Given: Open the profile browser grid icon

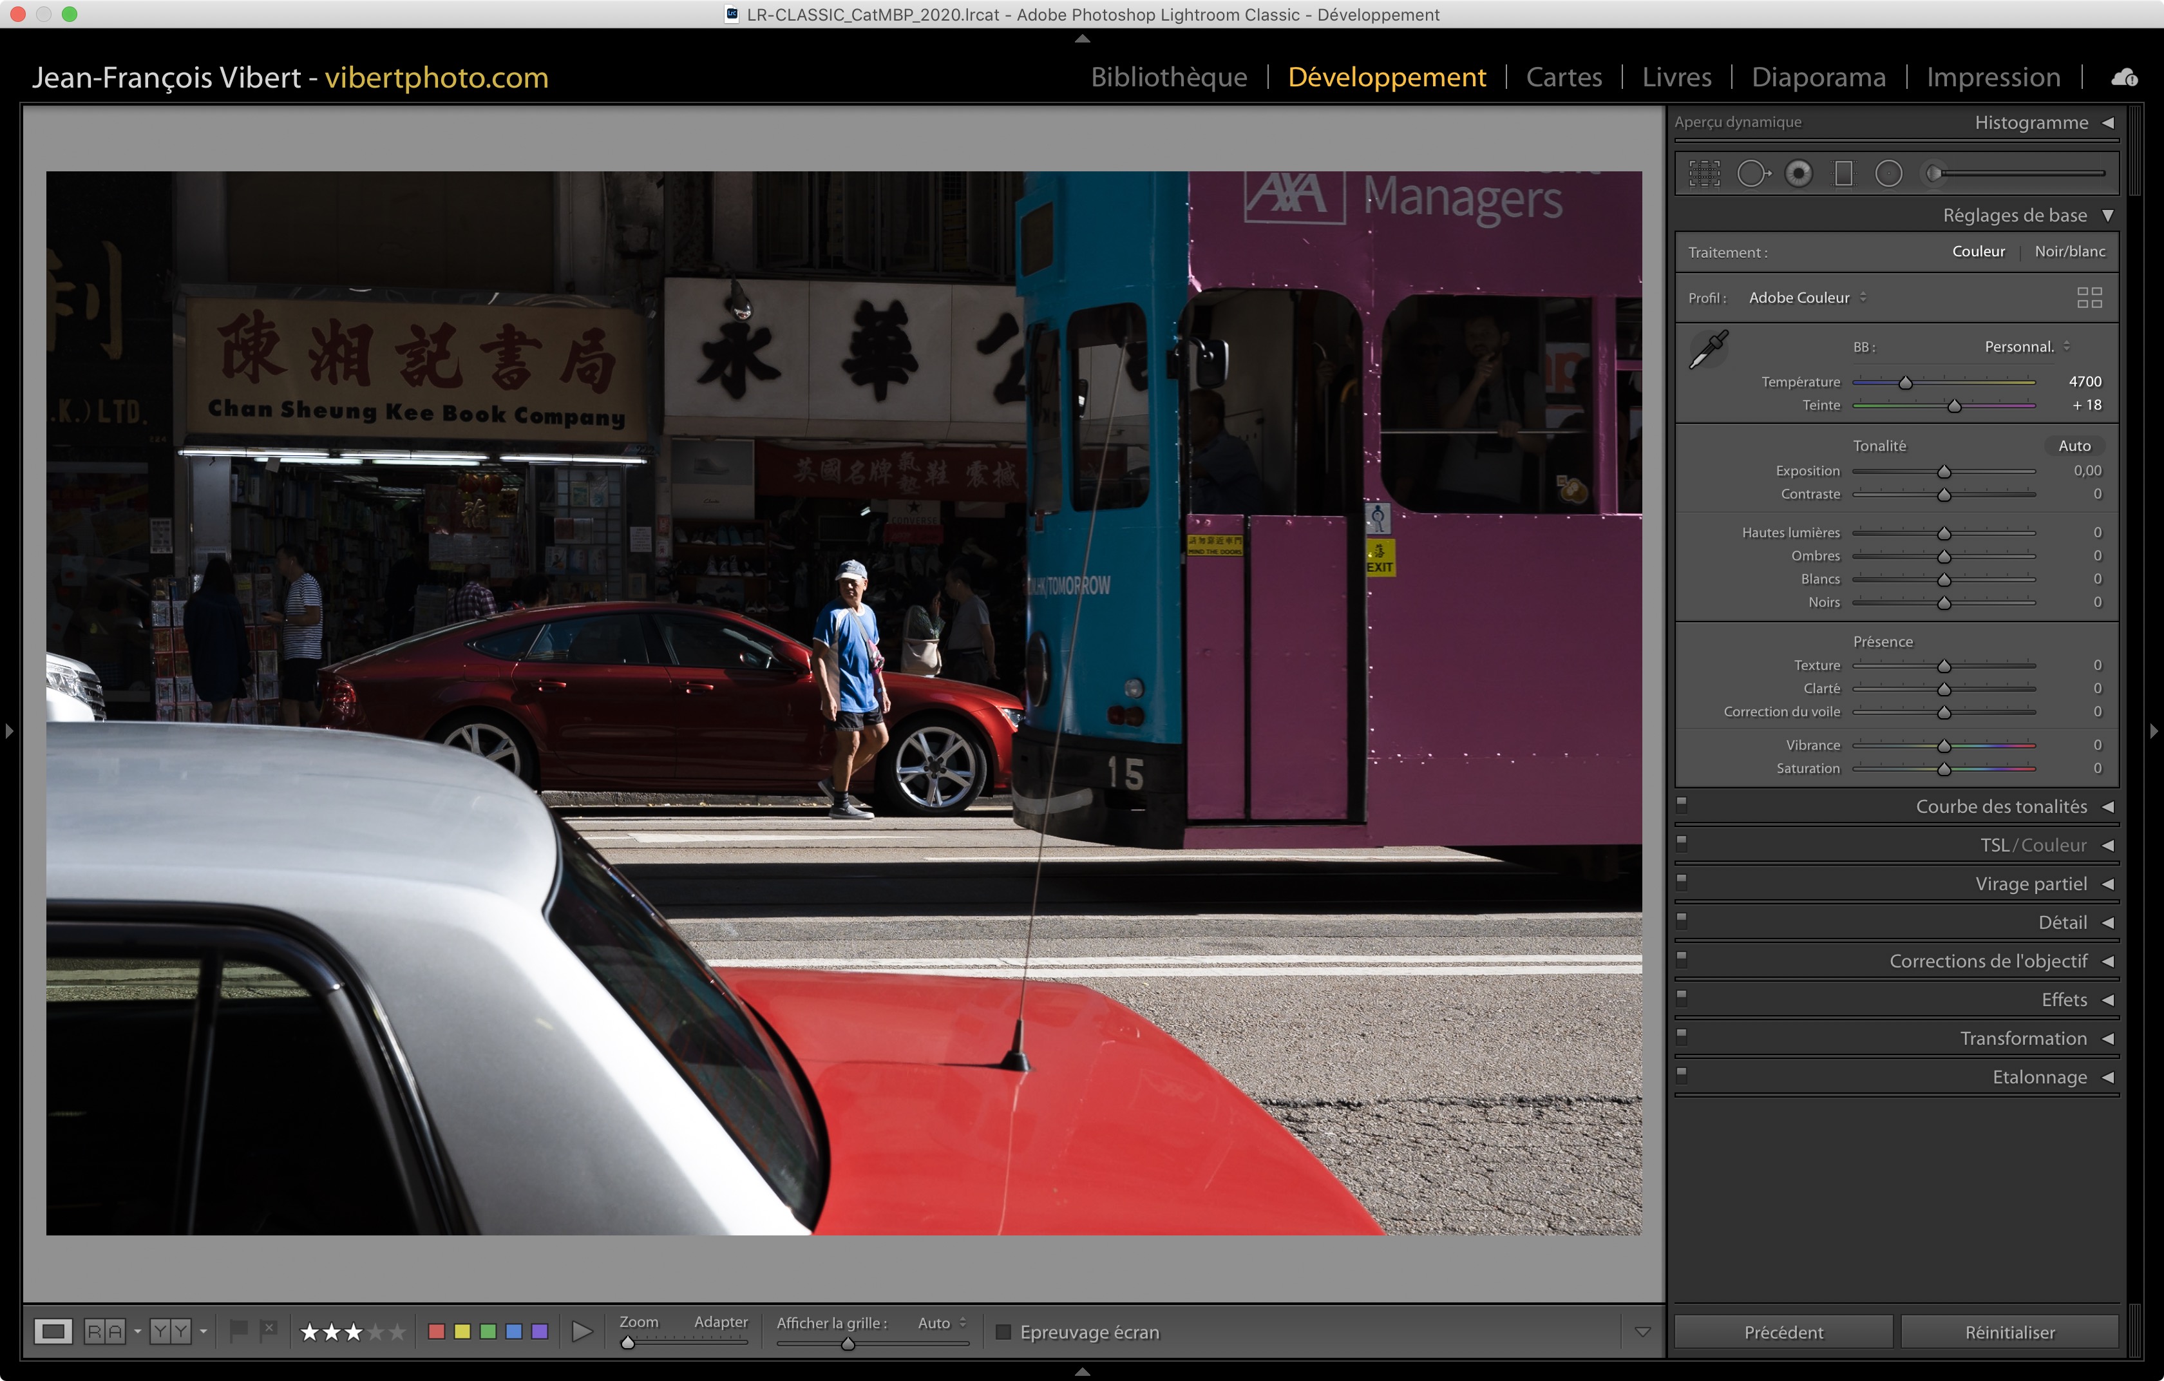Looking at the screenshot, I should 2089,298.
